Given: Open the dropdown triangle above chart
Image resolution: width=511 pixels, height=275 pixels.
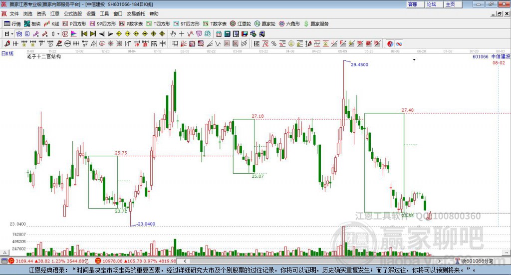Looking at the screenshot, I should pos(414,59).
